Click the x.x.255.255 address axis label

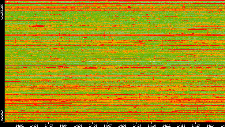(2, 12)
